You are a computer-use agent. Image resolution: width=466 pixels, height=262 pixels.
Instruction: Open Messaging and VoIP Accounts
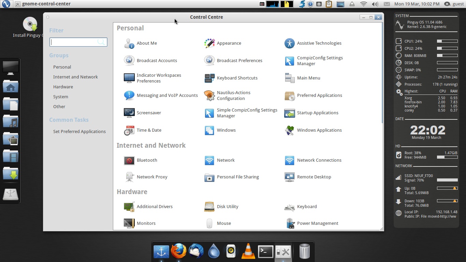161,95
